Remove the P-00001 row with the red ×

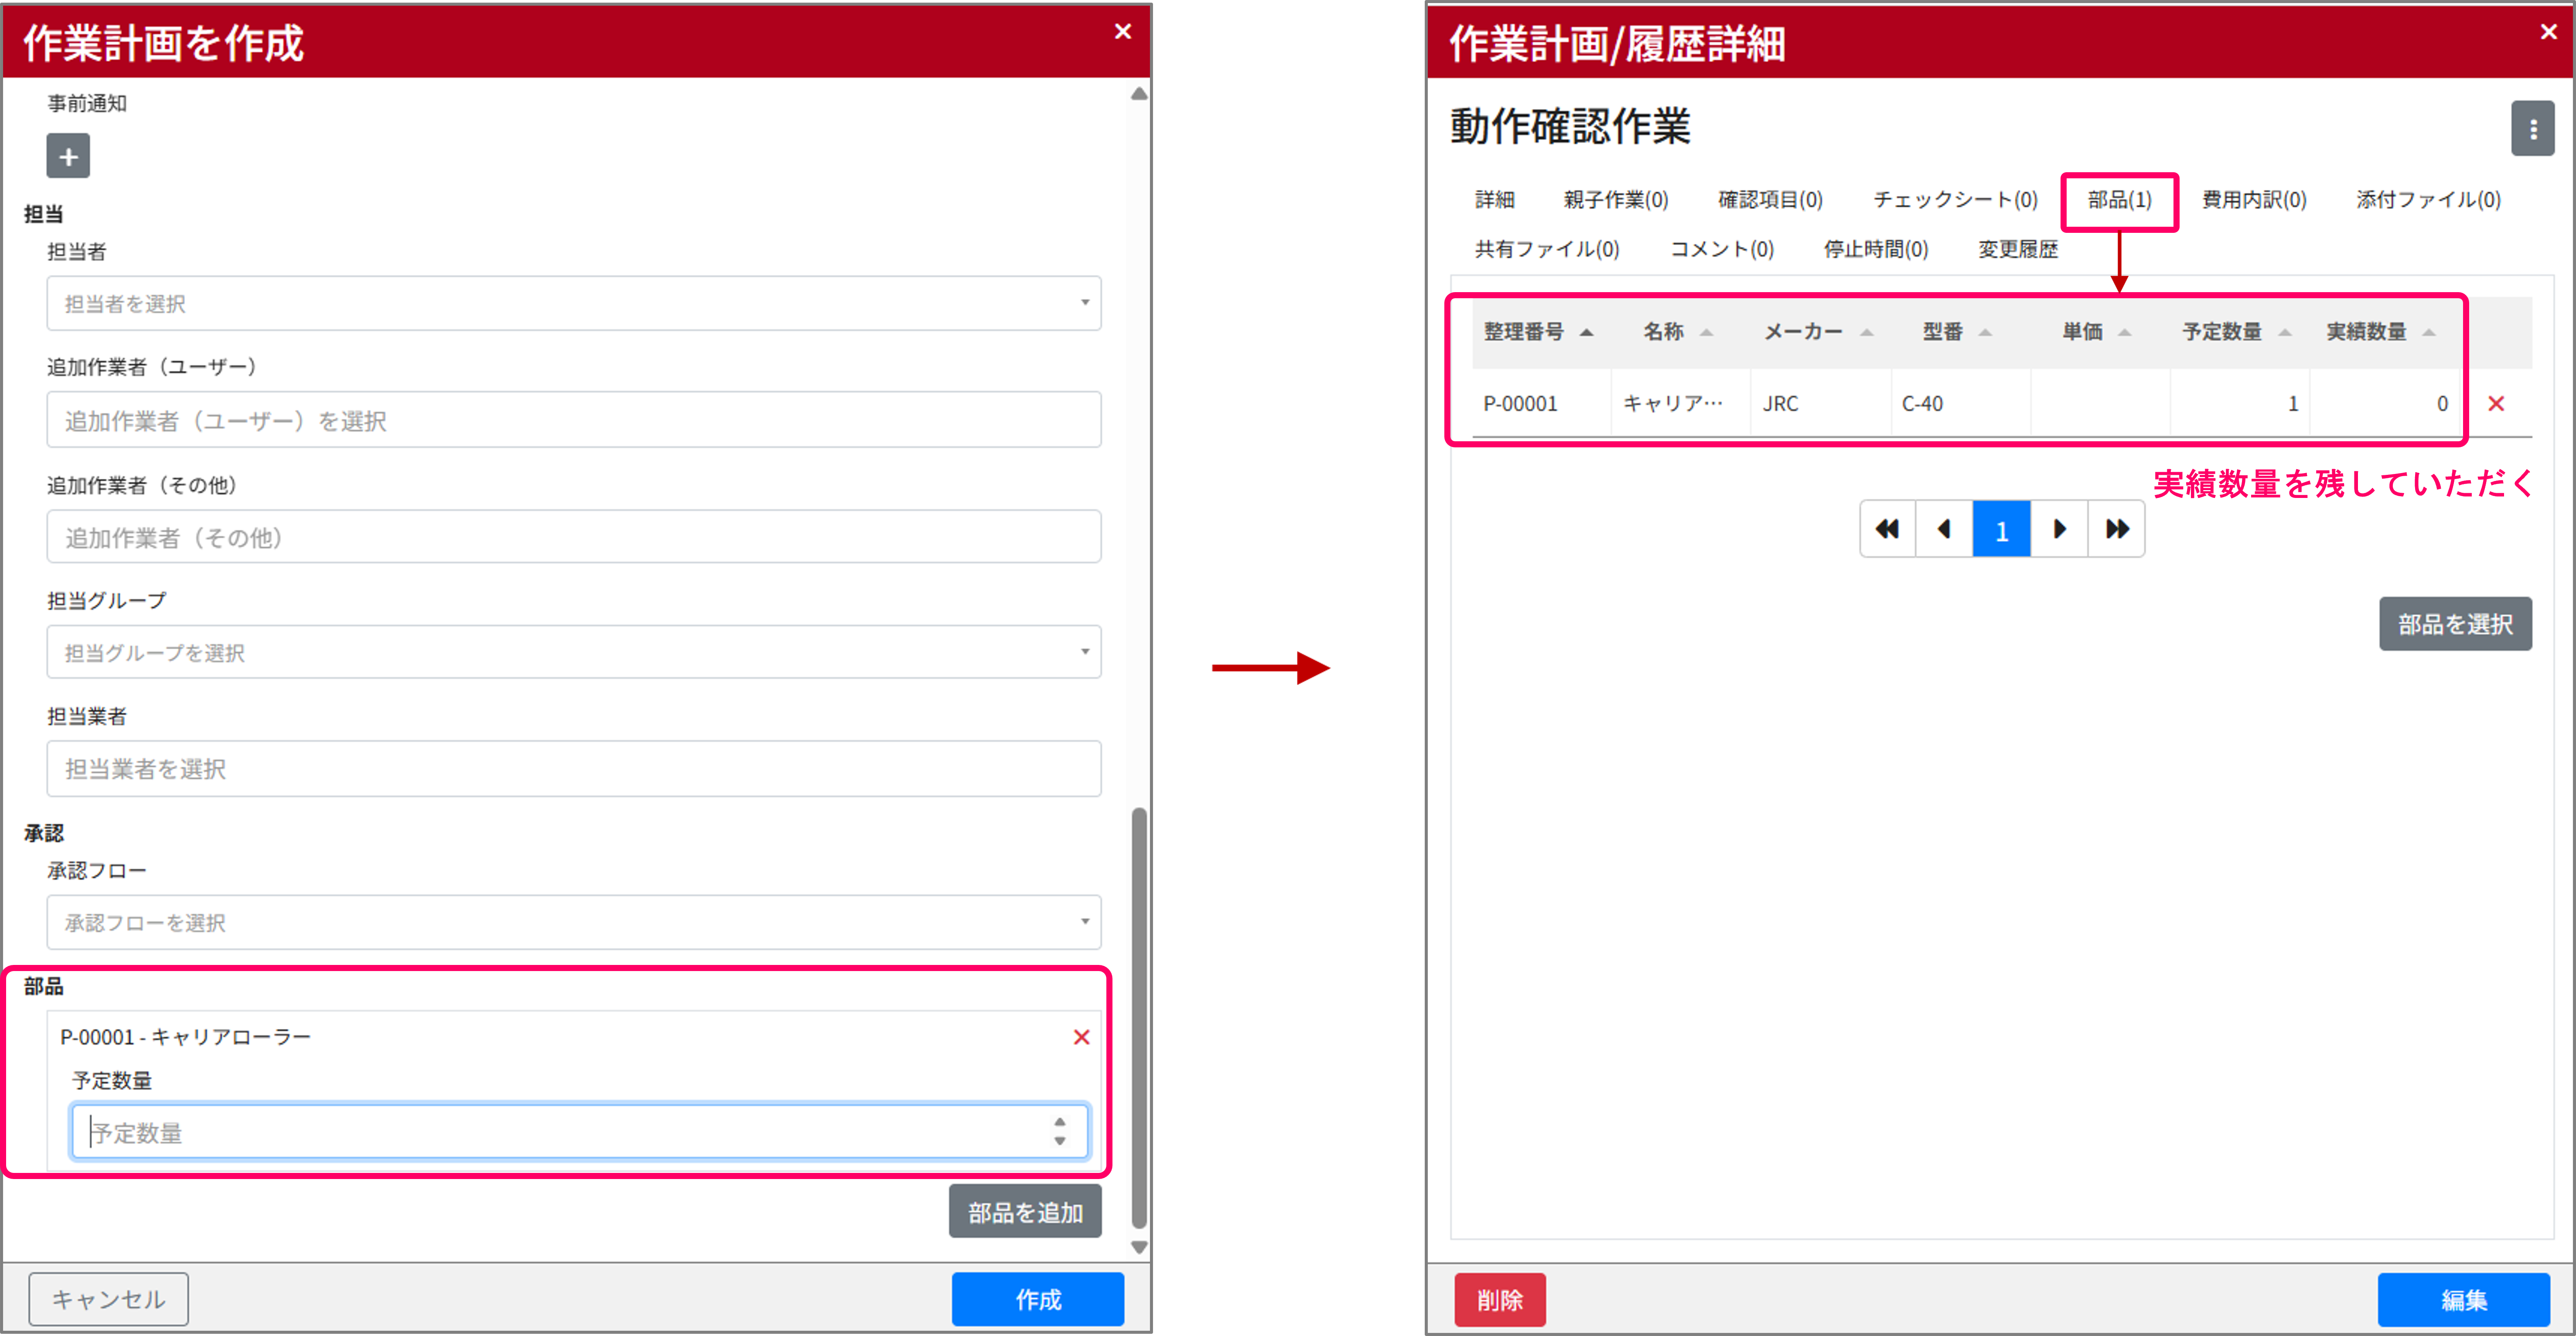tap(2497, 403)
